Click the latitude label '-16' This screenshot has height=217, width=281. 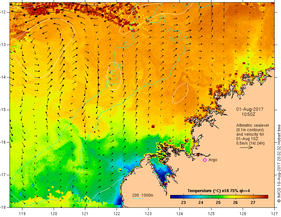click(4, 142)
